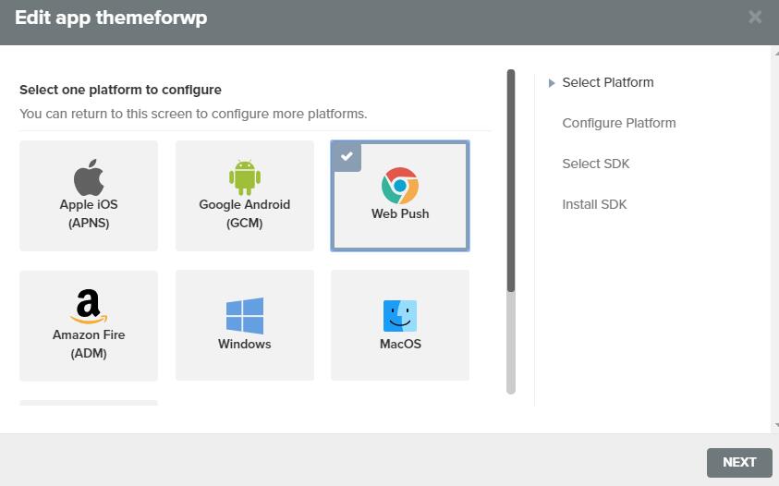Choose the MacOS Finder face icon
The width and height of the screenshot is (779, 486).
point(400,316)
